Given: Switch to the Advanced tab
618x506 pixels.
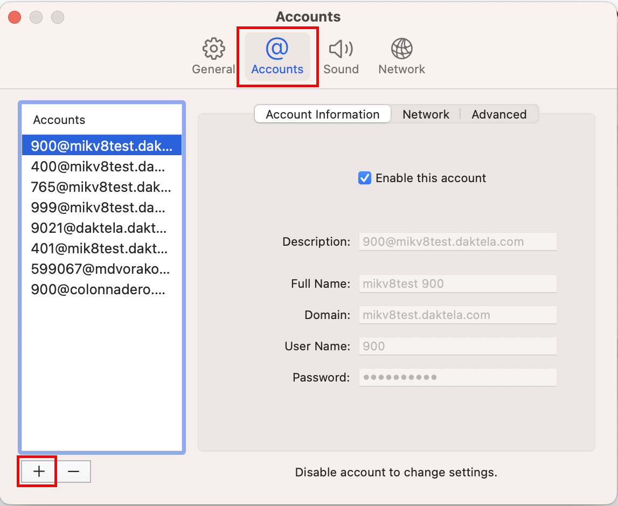Looking at the screenshot, I should [x=499, y=114].
